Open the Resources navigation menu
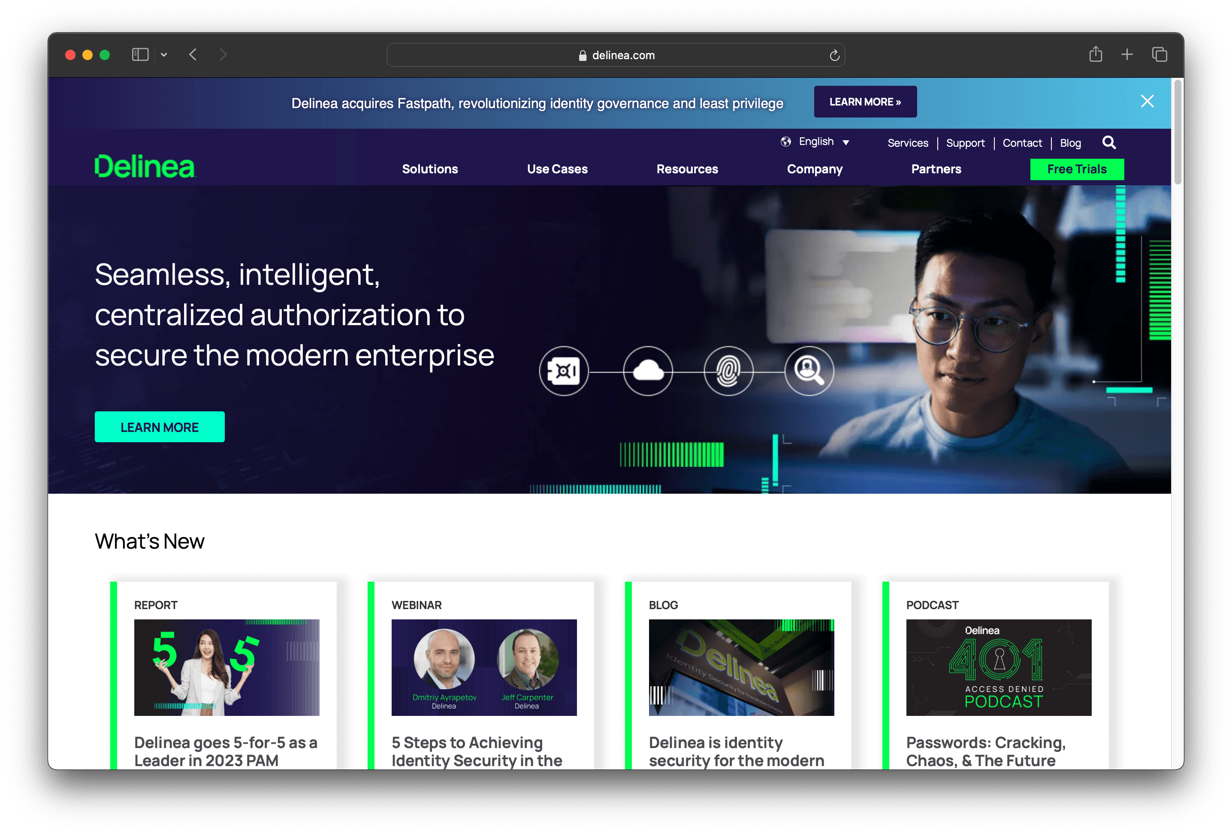Viewport: 1232px width, 833px height. pyautogui.click(x=687, y=169)
